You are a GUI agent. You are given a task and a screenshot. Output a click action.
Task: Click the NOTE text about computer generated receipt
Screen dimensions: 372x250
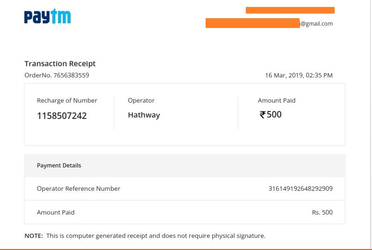145,236
